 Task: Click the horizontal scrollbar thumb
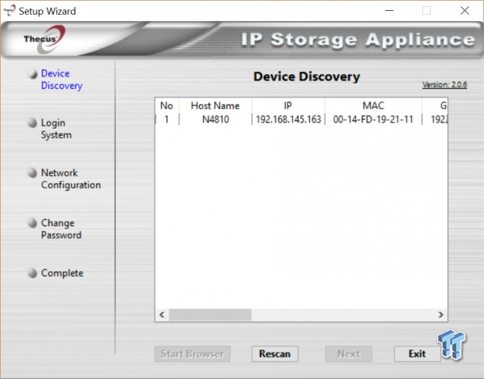(x=210, y=315)
